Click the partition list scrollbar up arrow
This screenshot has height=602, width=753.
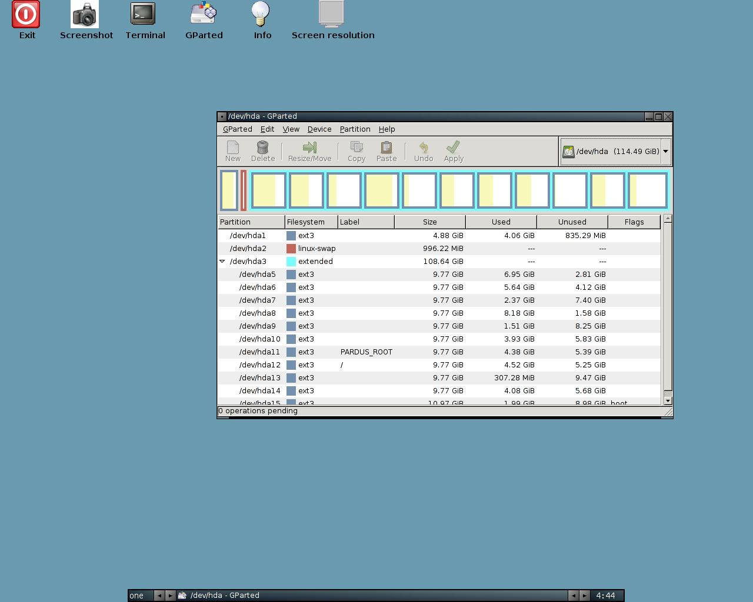click(x=668, y=219)
